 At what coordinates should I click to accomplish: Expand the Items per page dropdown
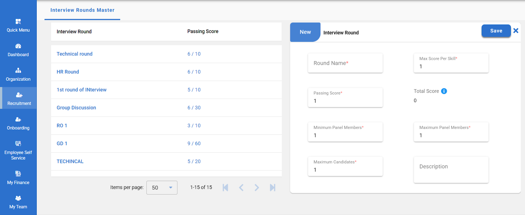coord(162,188)
